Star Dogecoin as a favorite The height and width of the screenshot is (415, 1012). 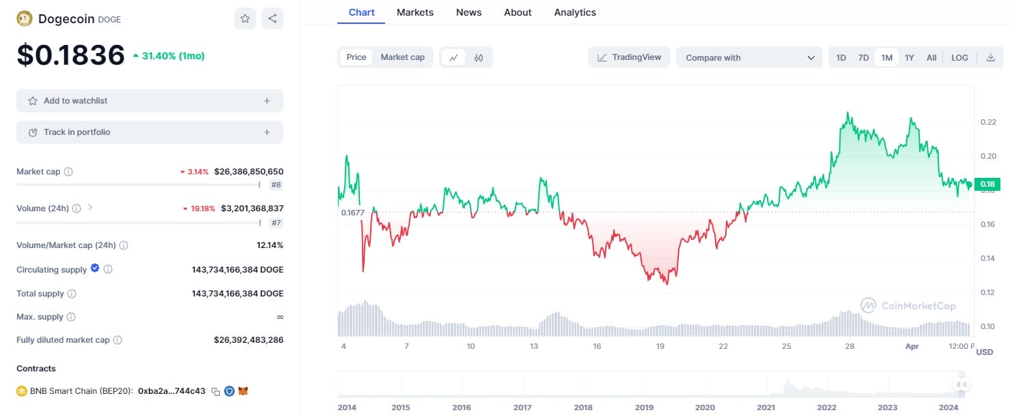244,18
